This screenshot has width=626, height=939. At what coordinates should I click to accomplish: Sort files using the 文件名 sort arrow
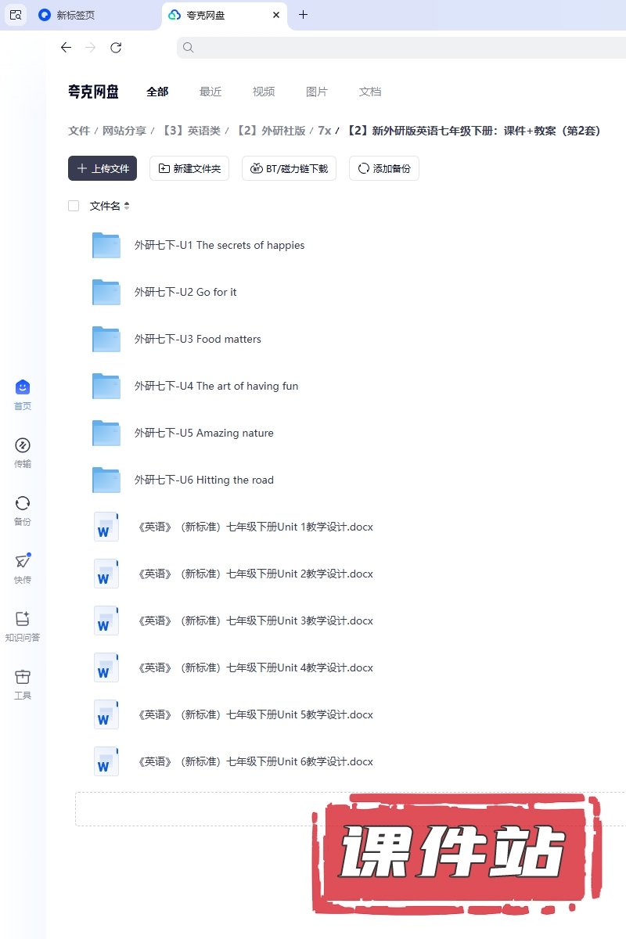pyautogui.click(x=127, y=206)
